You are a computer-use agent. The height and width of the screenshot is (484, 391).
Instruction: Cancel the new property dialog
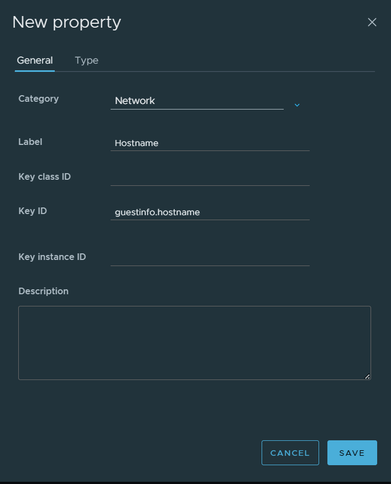[290, 453]
